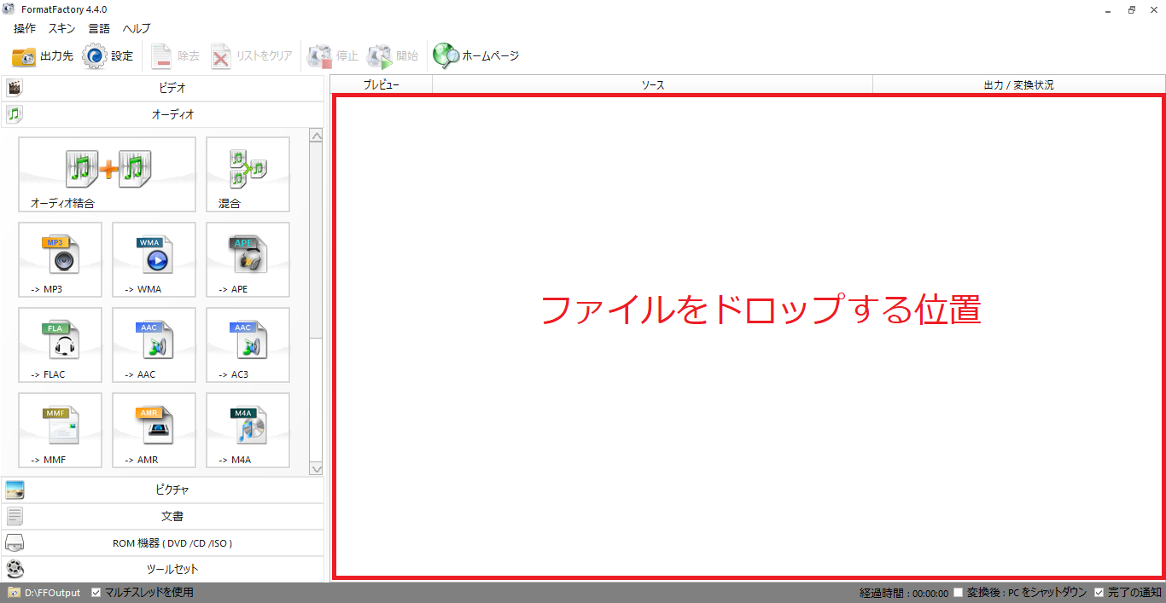Click the 開始 start toolbar button
Viewport: 1166px width, 603px height.
393,56
